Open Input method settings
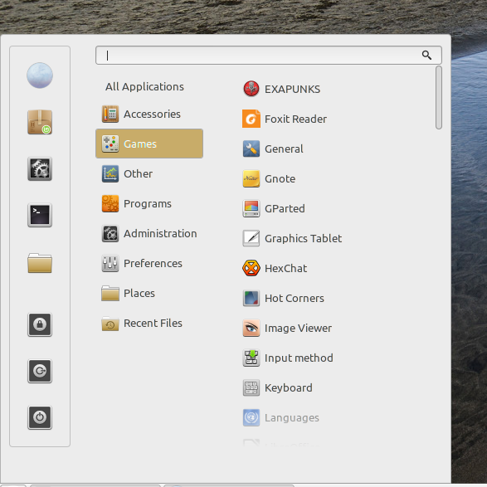 pos(288,358)
